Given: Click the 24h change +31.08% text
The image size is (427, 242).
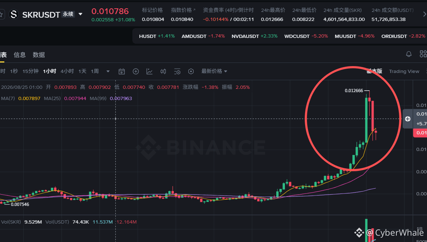Looking at the screenshot, I should coord(125,20).
